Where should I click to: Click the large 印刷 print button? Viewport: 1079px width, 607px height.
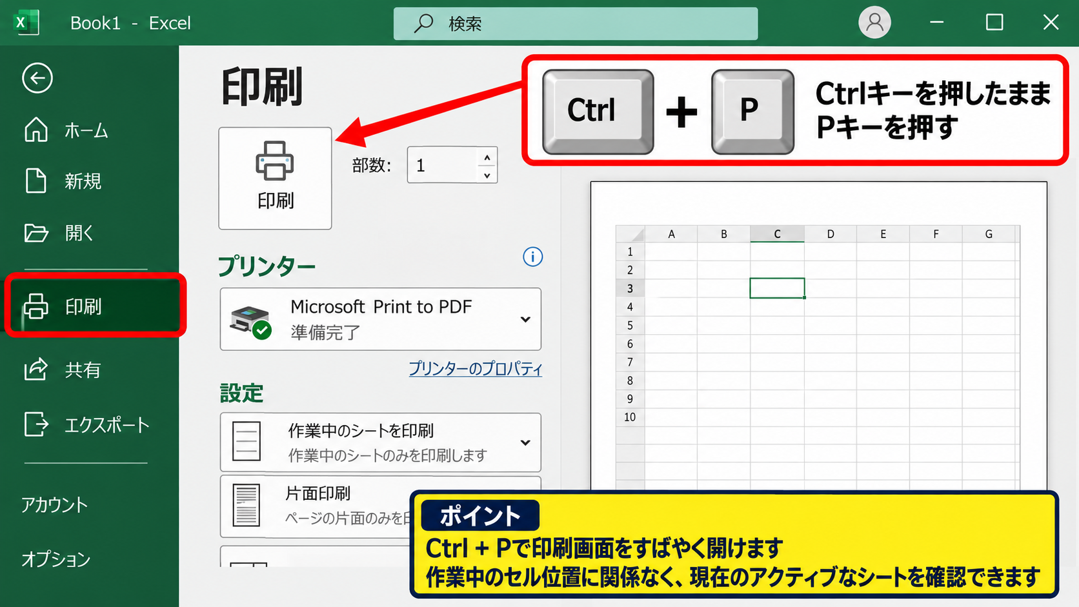[276, 178]
